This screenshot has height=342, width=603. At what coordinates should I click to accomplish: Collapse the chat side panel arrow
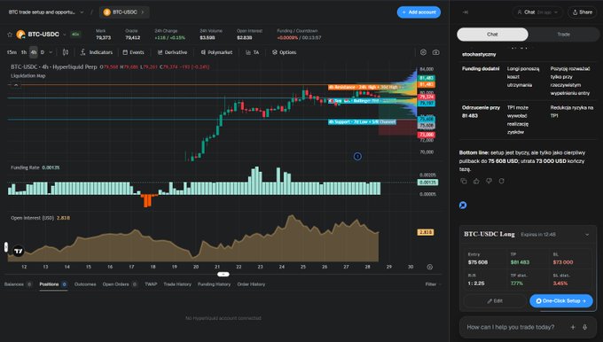tap(466, 12)
